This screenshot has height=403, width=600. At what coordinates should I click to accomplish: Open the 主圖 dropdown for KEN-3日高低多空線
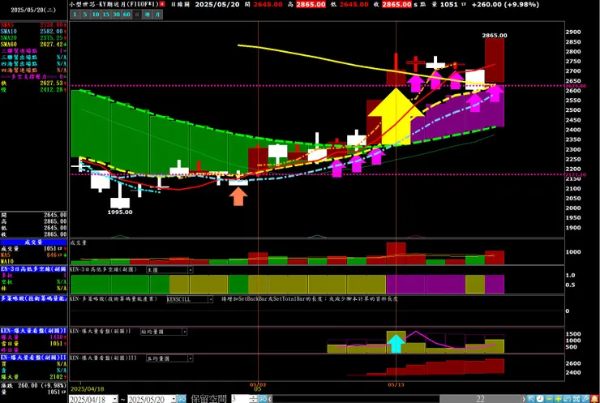tap(169, 270)
